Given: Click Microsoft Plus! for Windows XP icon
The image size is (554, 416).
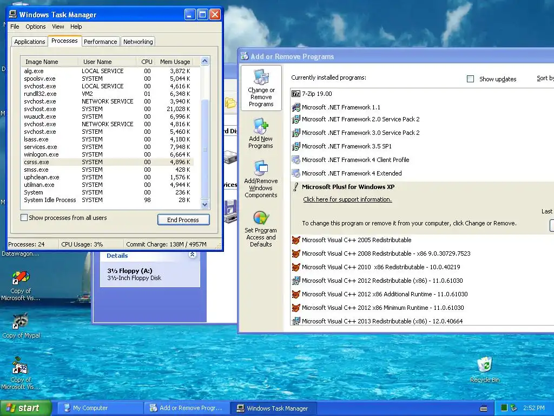Looking at the screenshot, I should [296, 187].
